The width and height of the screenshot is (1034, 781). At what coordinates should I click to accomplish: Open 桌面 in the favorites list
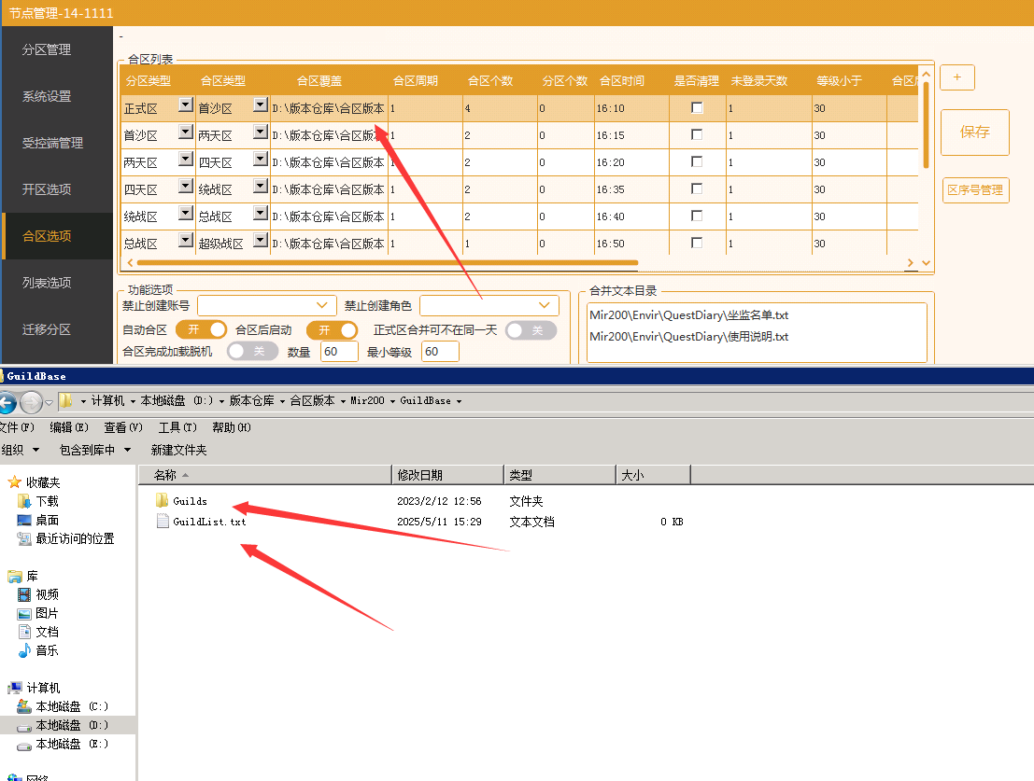coord(47,520)
